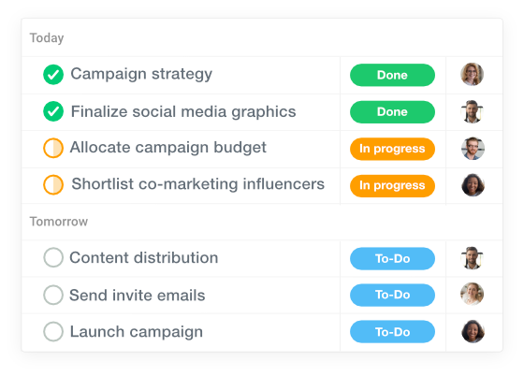This screenshot has width=524, height=376.
Task: Select the avatar beside Send invite emails
Action: click(x=473, y=294)
